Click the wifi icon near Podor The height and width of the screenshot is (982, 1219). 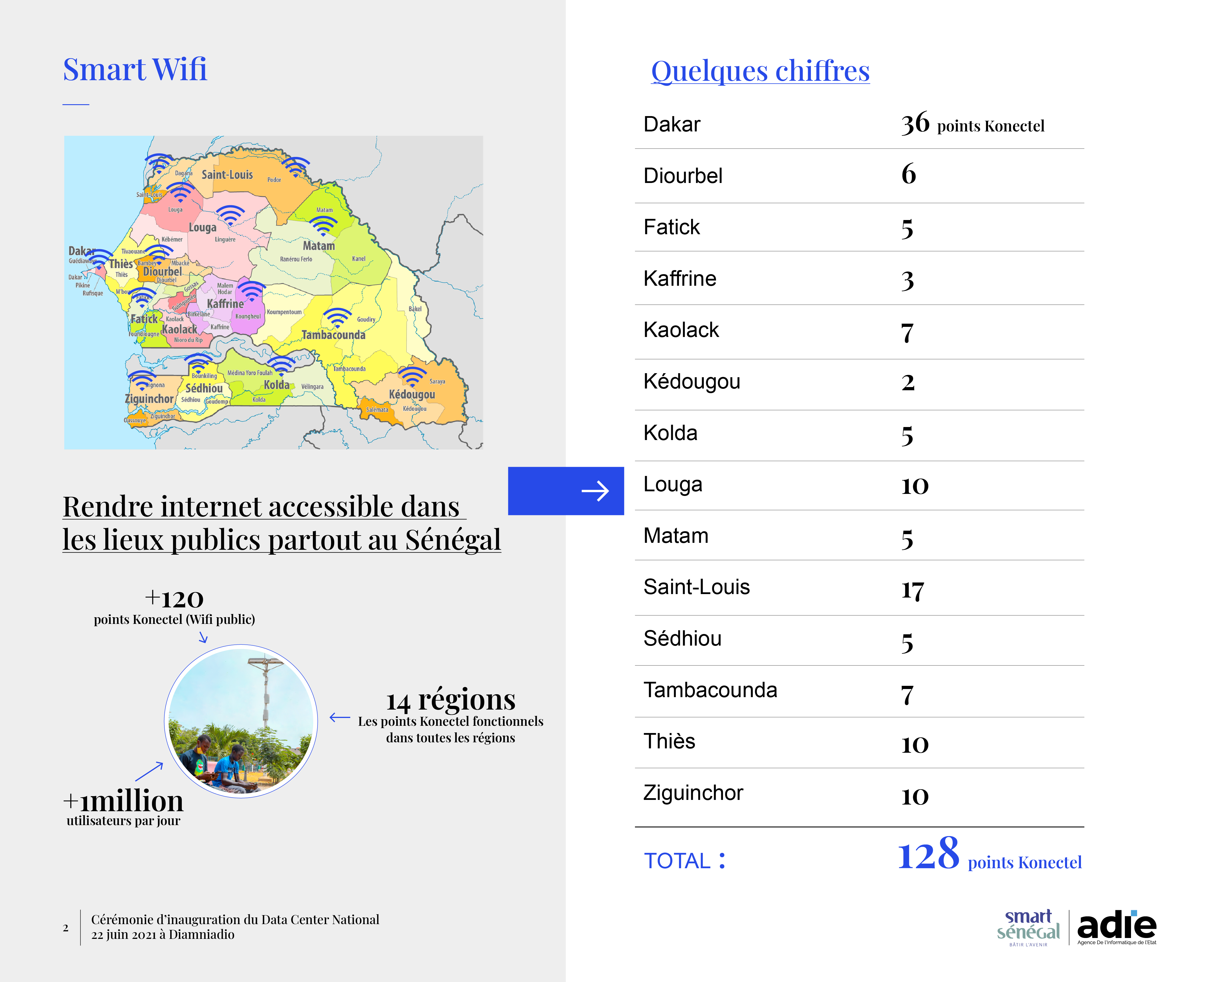point(296,167)
